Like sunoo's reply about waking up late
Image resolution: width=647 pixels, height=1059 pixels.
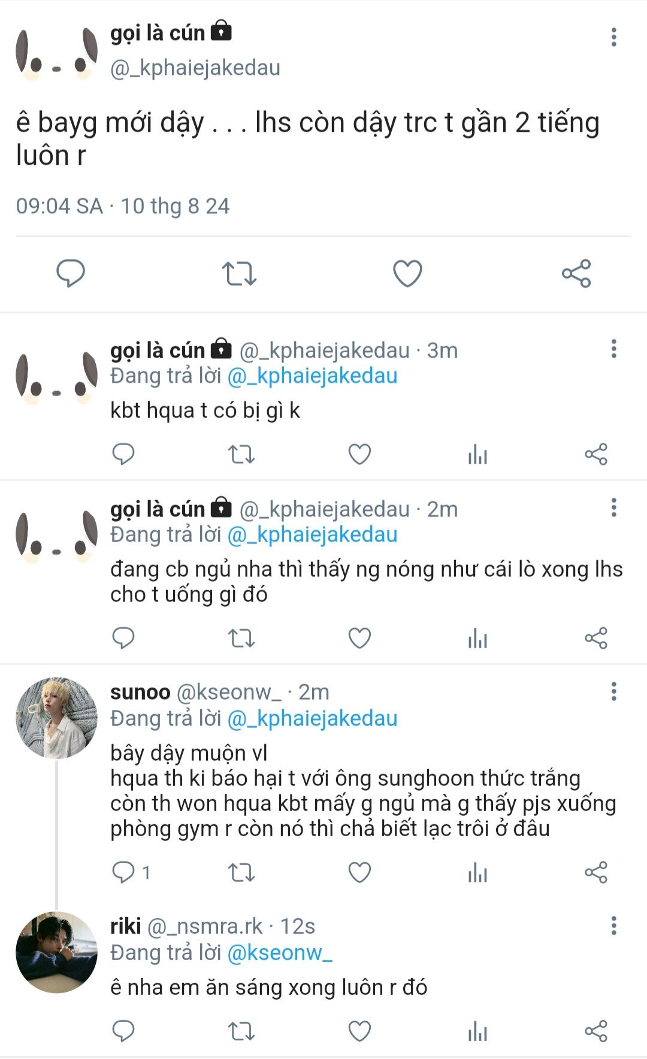[359, 873]
